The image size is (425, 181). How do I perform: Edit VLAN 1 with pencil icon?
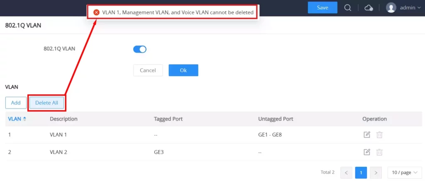(366, 135)
